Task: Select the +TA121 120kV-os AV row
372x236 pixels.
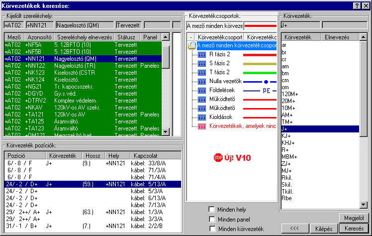Action: click(x=83, y=115)
